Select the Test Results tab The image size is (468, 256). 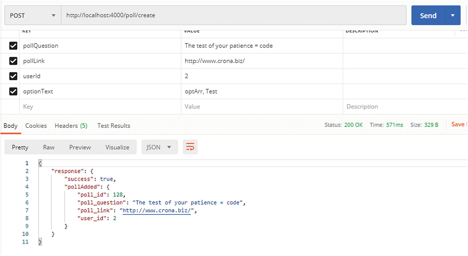pyautogui.click(x=114, y=126)
